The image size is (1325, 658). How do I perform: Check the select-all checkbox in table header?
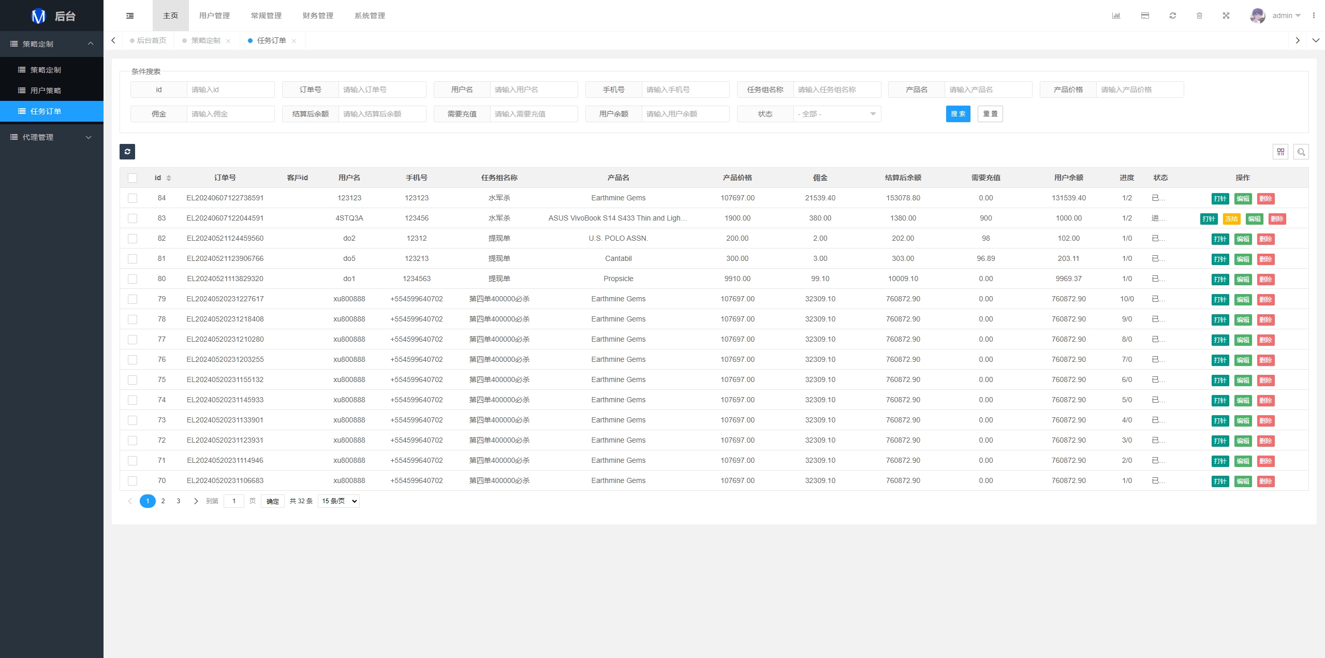point(132,178)
